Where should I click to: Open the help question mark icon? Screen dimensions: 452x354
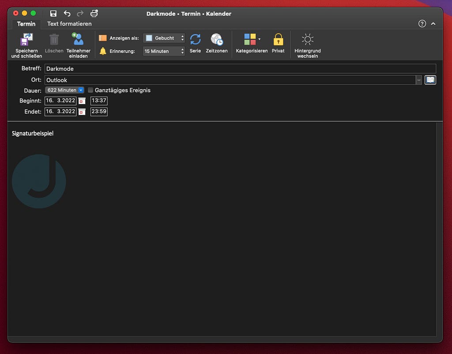pos(422,24)
